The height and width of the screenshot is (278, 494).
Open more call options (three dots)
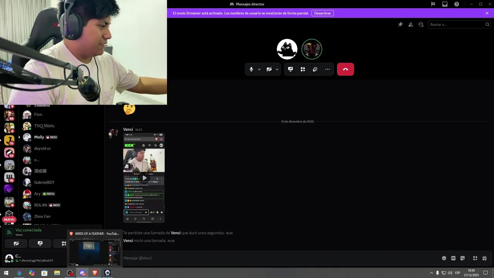coord(328,69)
